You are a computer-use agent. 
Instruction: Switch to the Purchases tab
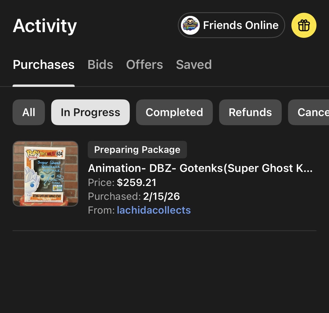point(44,65)
